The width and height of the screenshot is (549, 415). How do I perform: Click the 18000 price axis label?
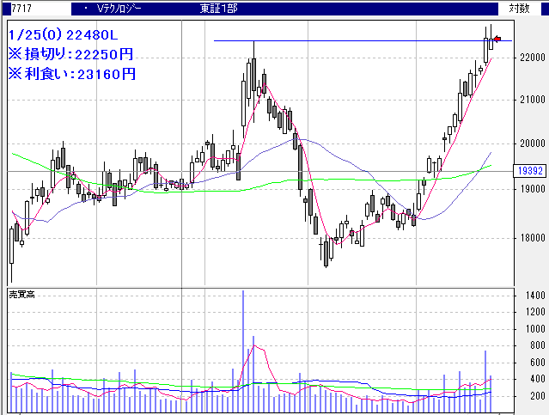click(532, 238)
